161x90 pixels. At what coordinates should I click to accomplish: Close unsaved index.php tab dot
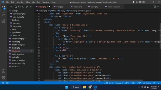coord(50,7)
